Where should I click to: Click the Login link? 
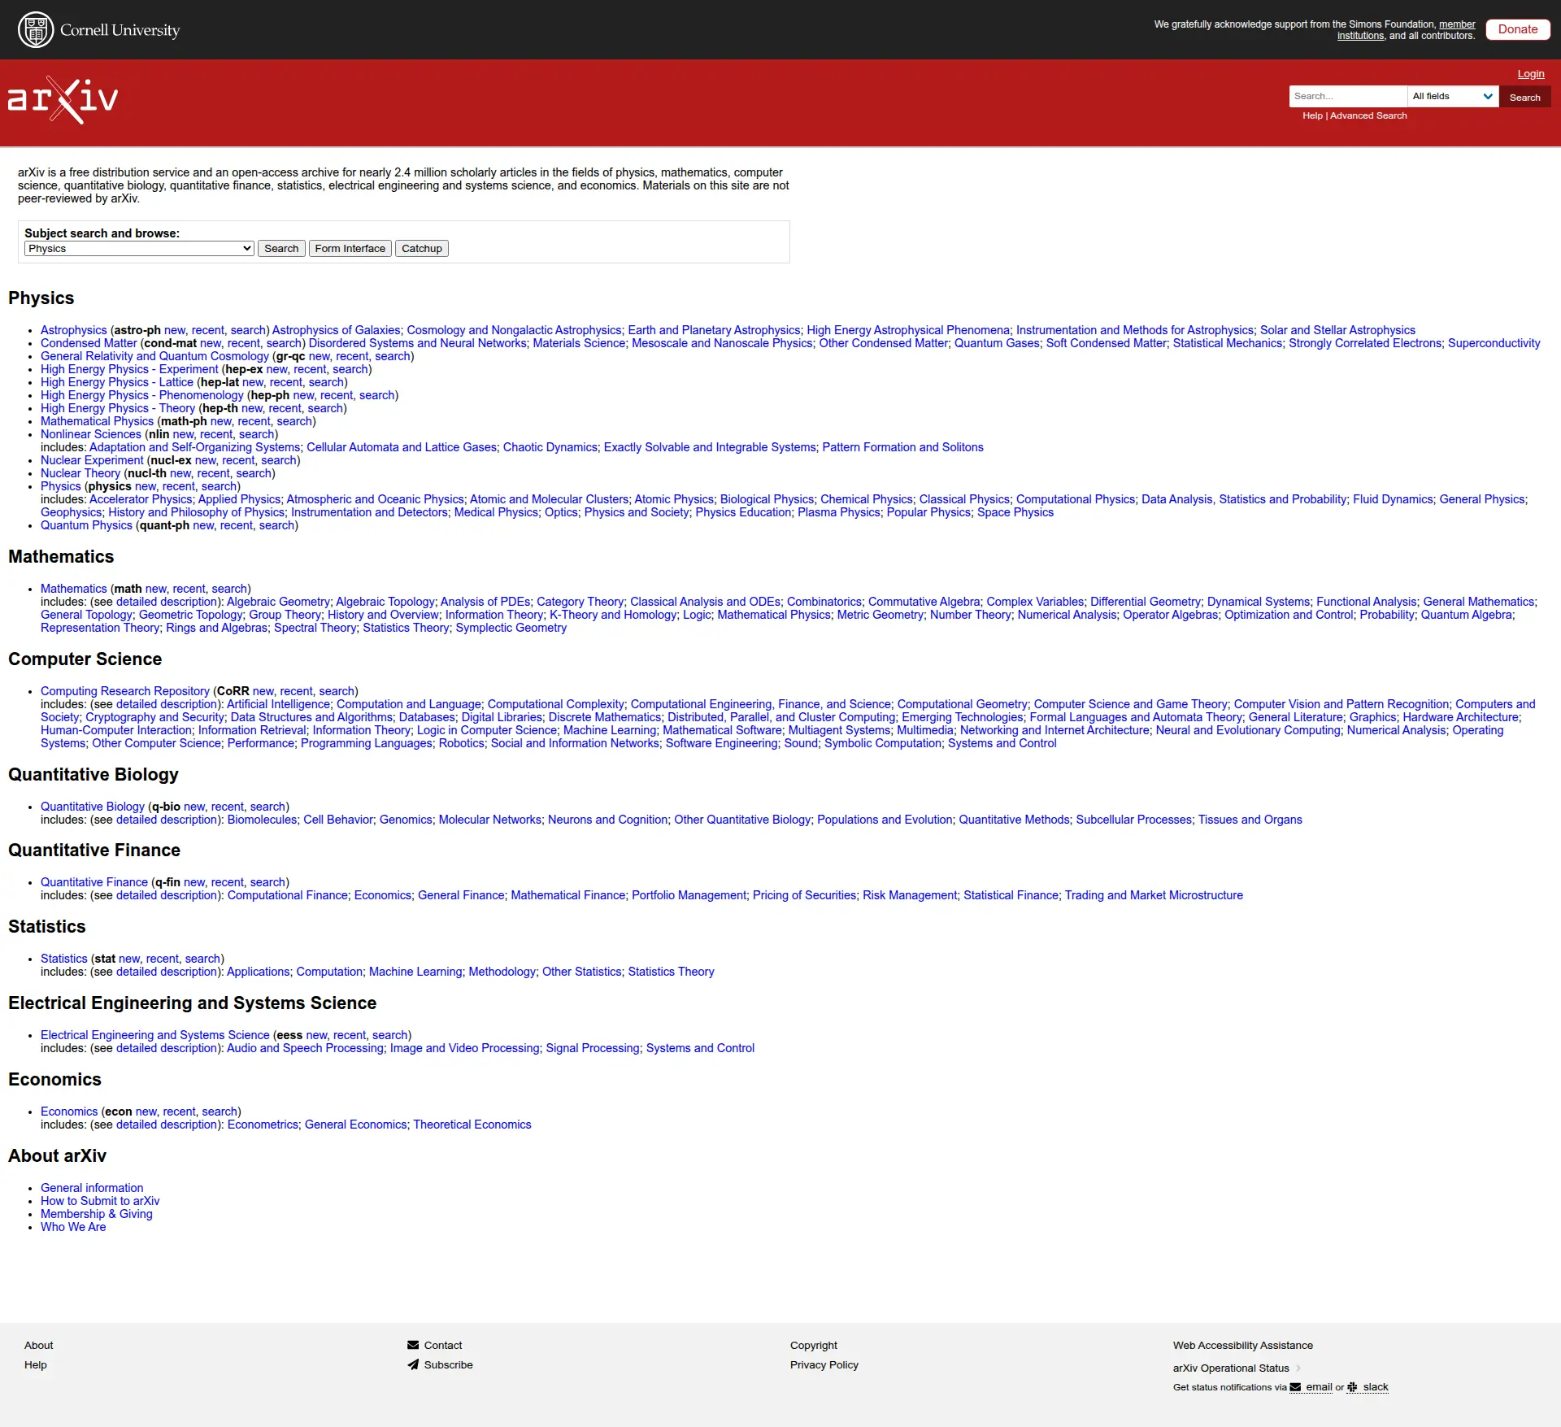point(1529,73)
